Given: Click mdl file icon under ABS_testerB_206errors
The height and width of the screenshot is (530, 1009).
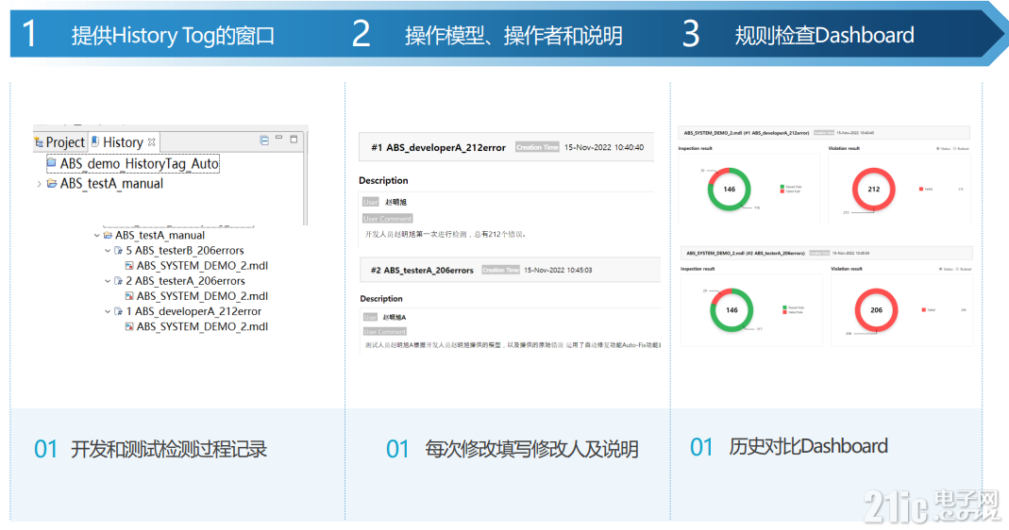Looking at the screenshot, I should (129, 266).
